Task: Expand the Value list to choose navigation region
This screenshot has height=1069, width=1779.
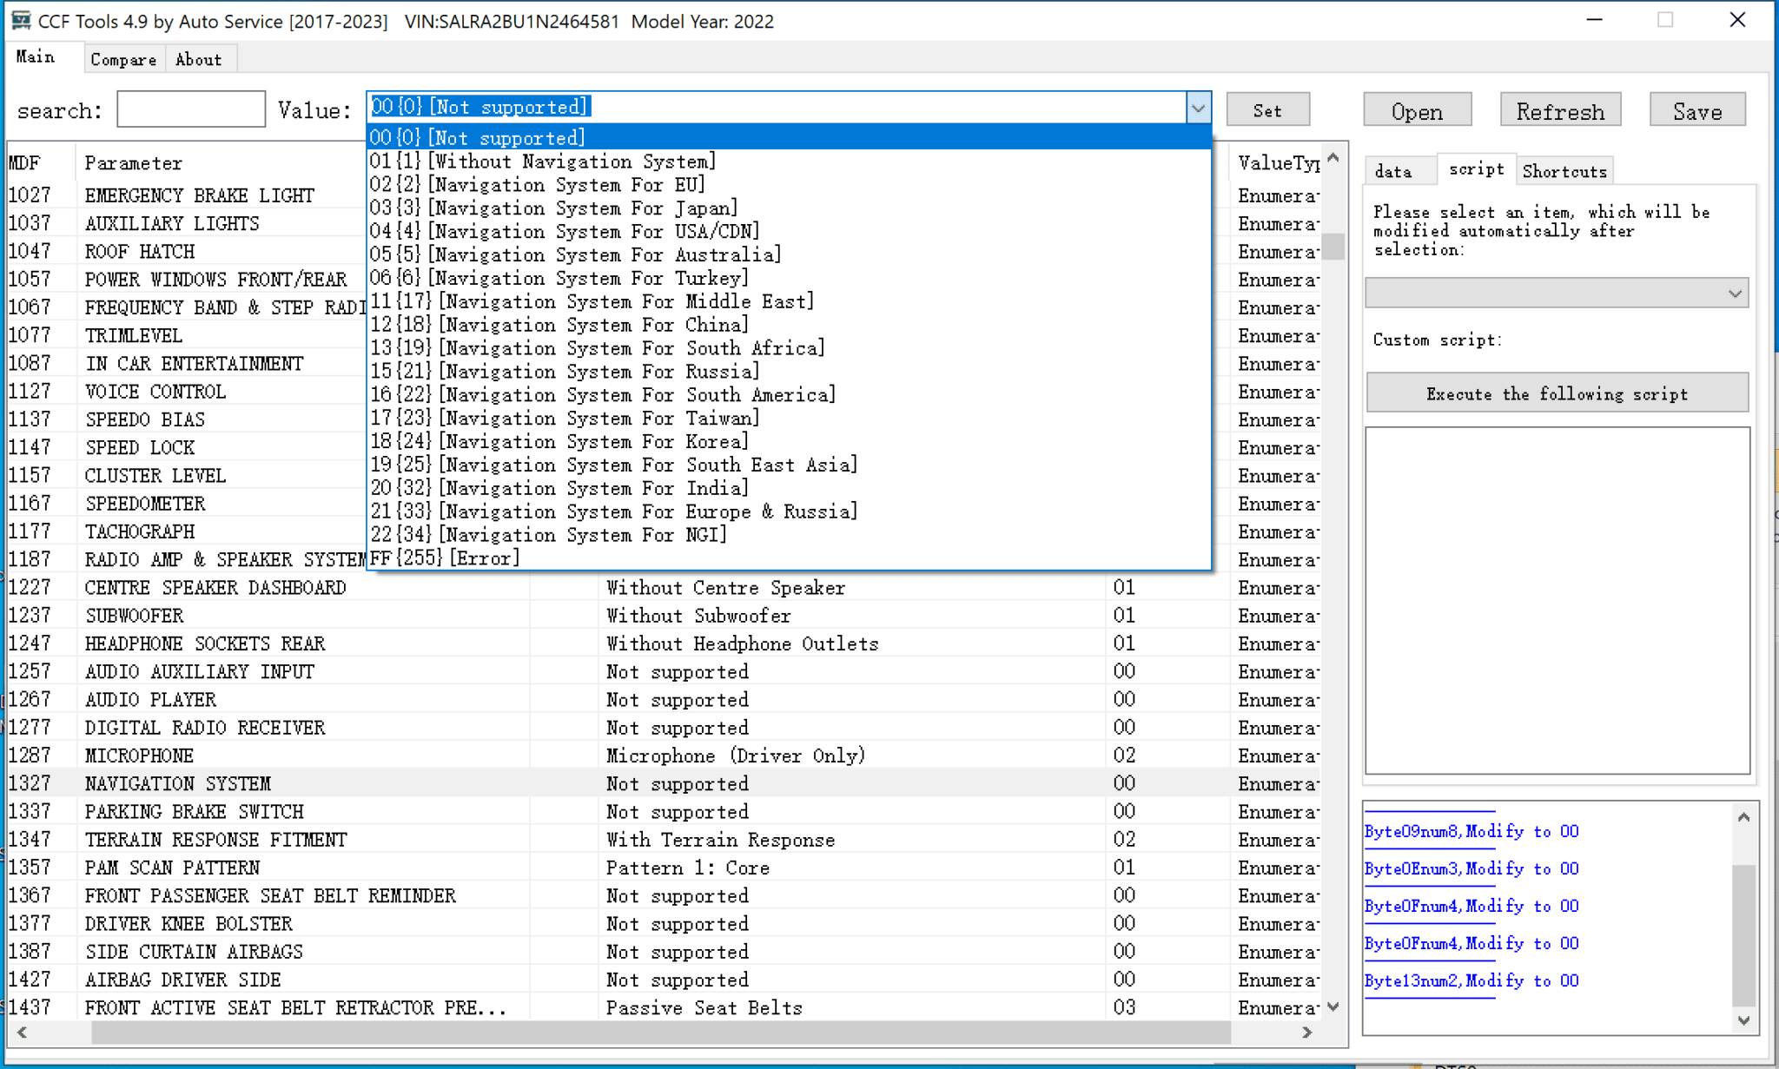Action: click(1199, 108)
